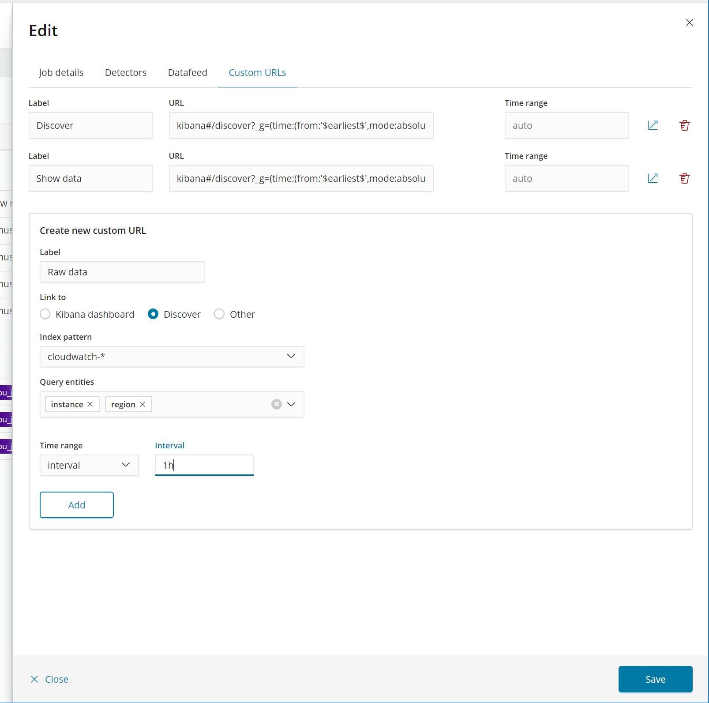Image resolution: width=709 pixels, height=703 pixels.
Task: Open the Custom URLs tab
Action: (257, 72)
